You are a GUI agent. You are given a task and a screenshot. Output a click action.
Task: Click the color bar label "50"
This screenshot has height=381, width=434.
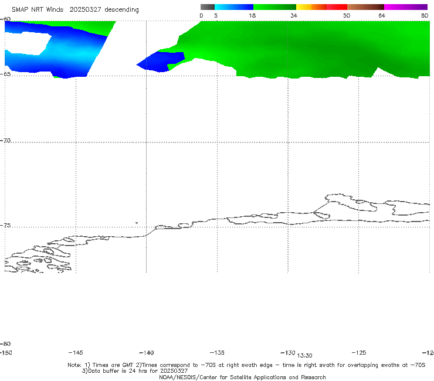click(347, 15)
